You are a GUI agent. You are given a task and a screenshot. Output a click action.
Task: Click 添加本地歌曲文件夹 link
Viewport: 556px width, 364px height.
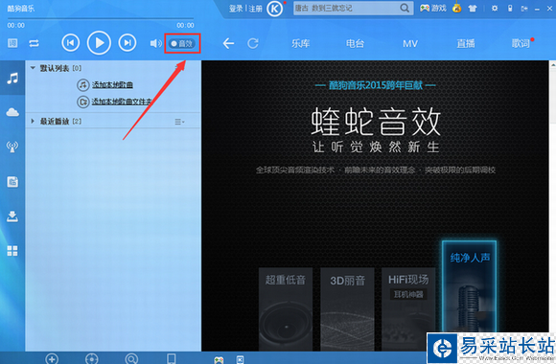122,102
